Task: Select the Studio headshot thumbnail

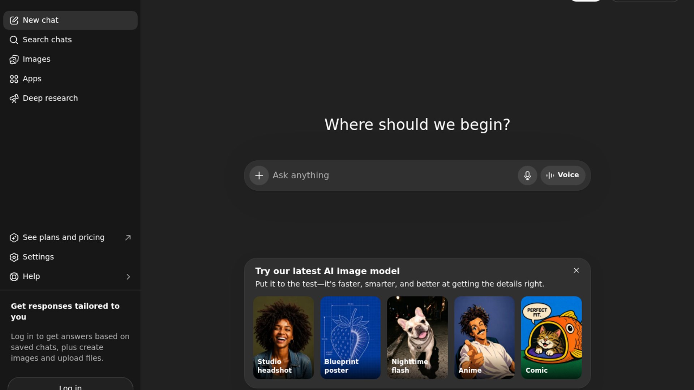Action: tap(283, 338)
